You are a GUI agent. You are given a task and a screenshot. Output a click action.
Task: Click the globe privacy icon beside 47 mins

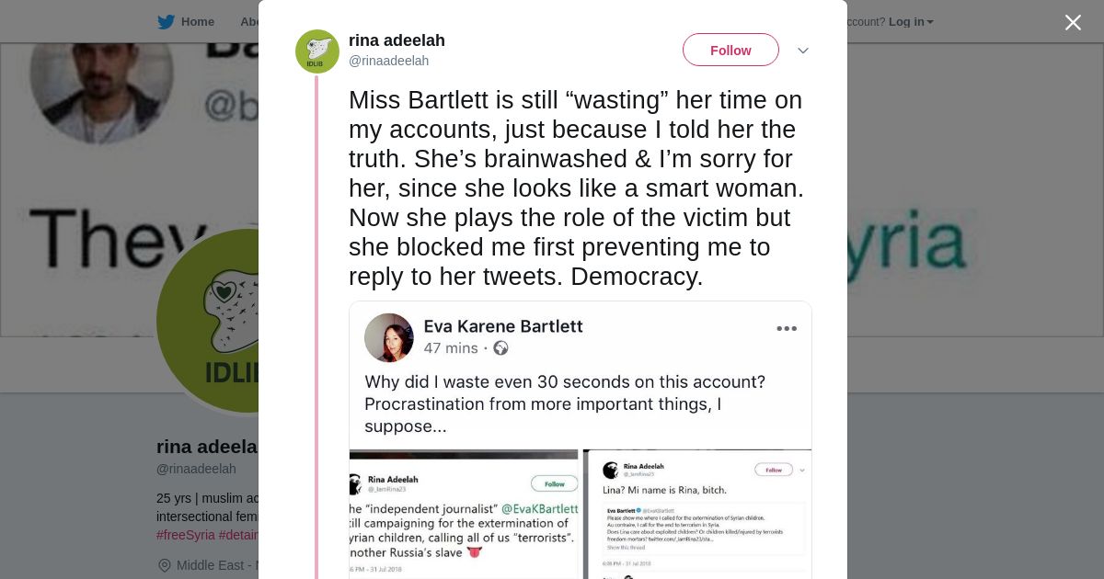click(501, 348)
